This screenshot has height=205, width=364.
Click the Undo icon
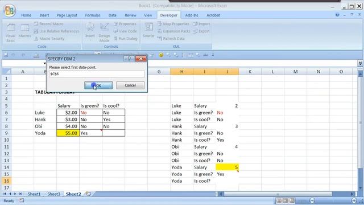13,55
